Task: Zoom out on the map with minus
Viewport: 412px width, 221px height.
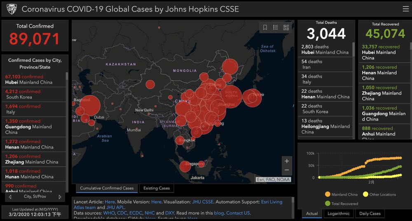Action: click(287, 170)
